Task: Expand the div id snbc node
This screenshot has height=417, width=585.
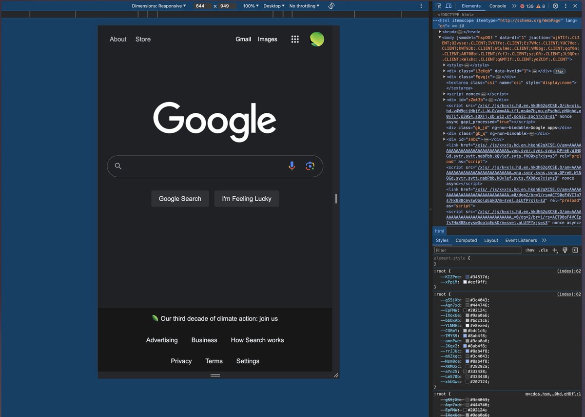Action: coord(444,139)
